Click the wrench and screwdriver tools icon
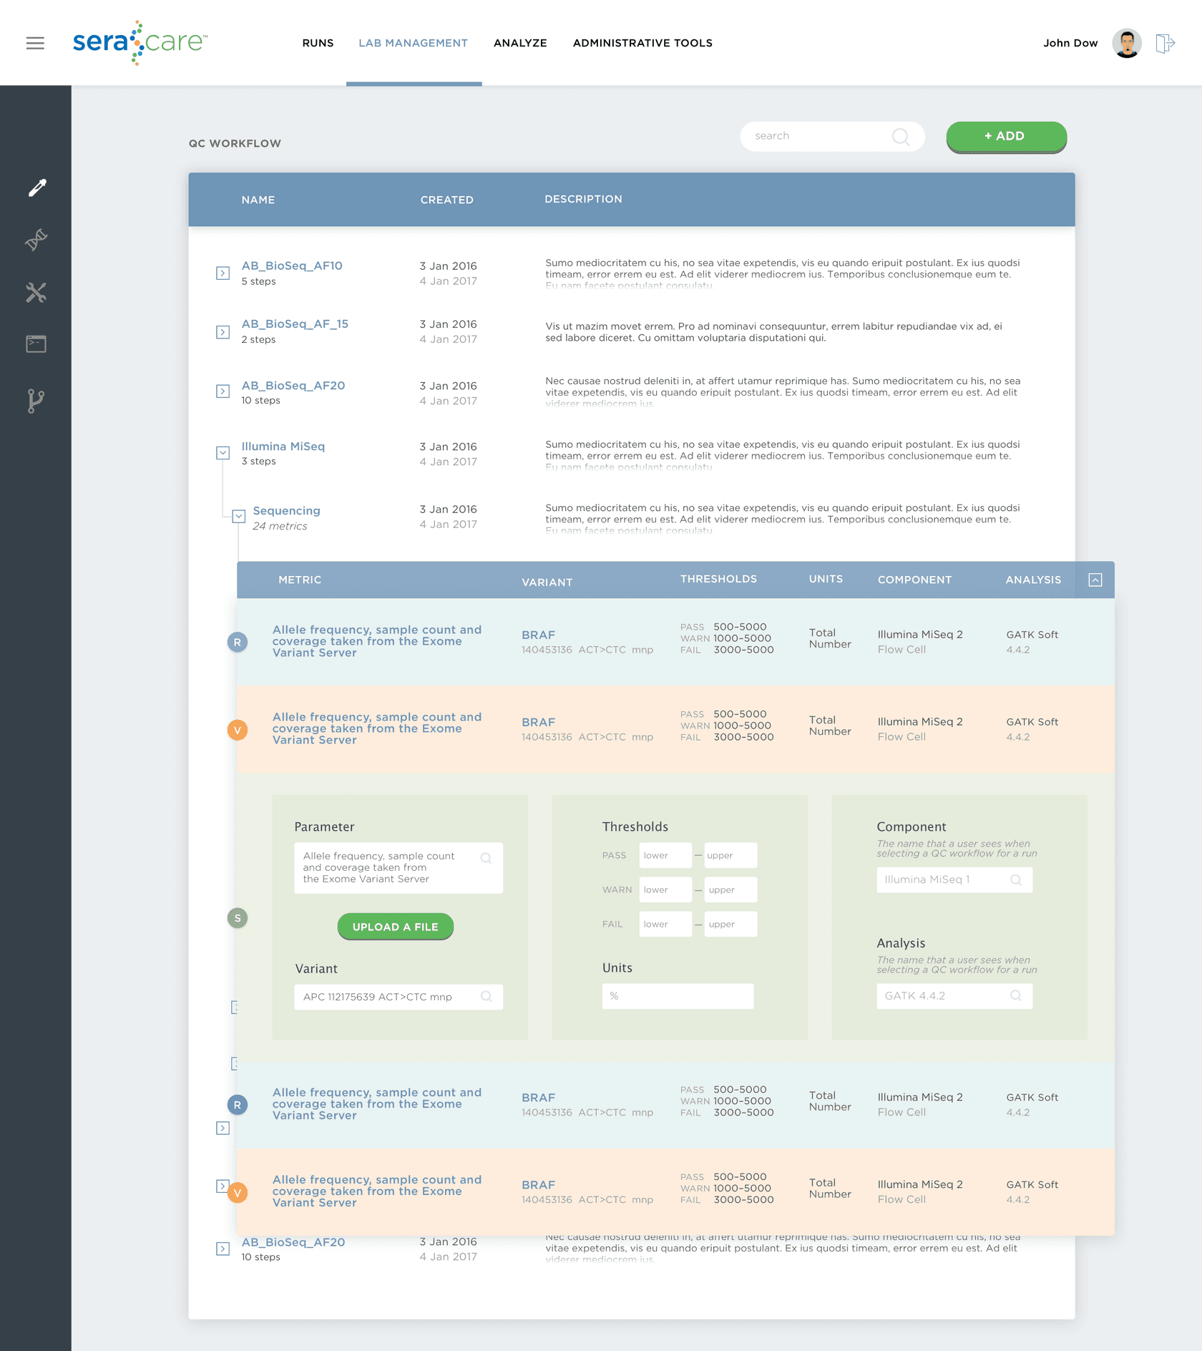Screen dimensions: 1202x1351 click(x=36, y=293)
